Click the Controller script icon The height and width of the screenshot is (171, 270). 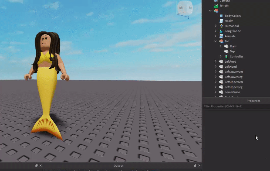coord(227,57)
